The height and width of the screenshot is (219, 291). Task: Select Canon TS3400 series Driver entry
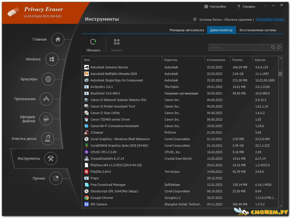pos(180,119)
